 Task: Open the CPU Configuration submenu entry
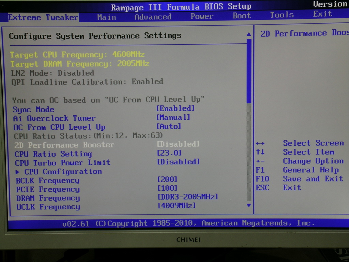click(x=63, y=172)
